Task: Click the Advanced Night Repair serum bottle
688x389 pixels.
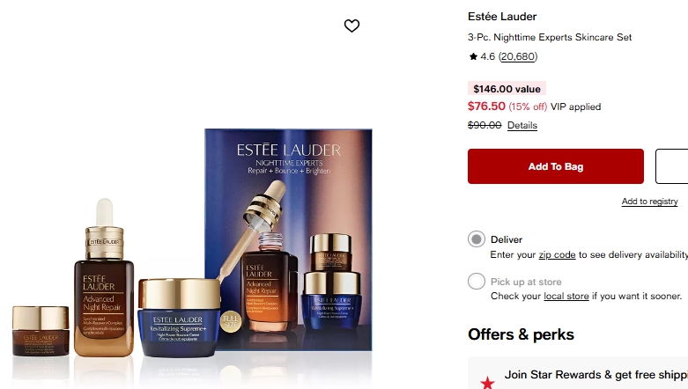Action: [104, 277]
